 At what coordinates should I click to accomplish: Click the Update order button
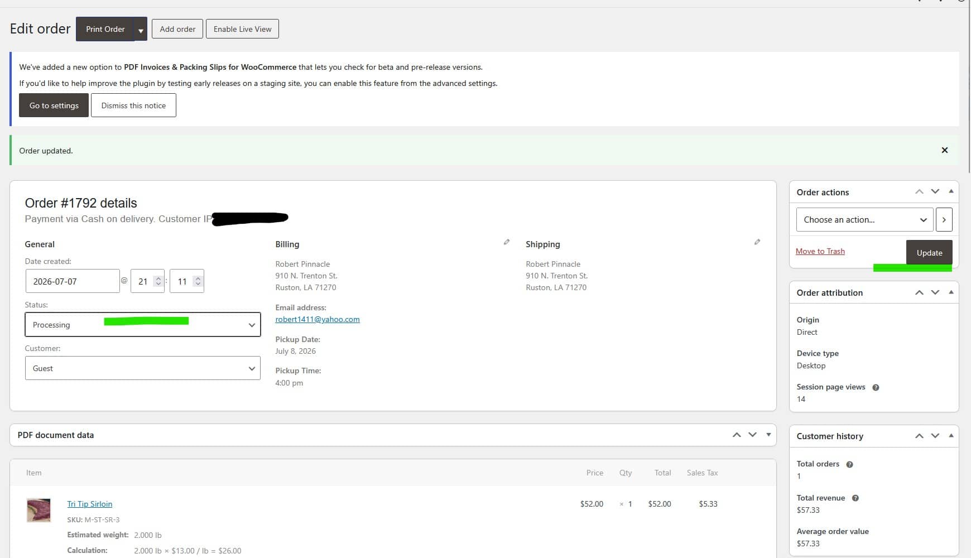pyautogui.click(x=929, y=253)
